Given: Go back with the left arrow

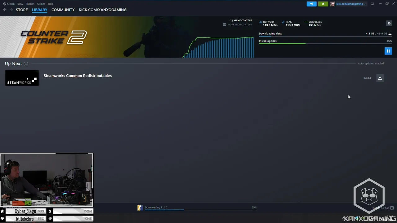Looking at the screenshot, I should [x=5, y=10].
